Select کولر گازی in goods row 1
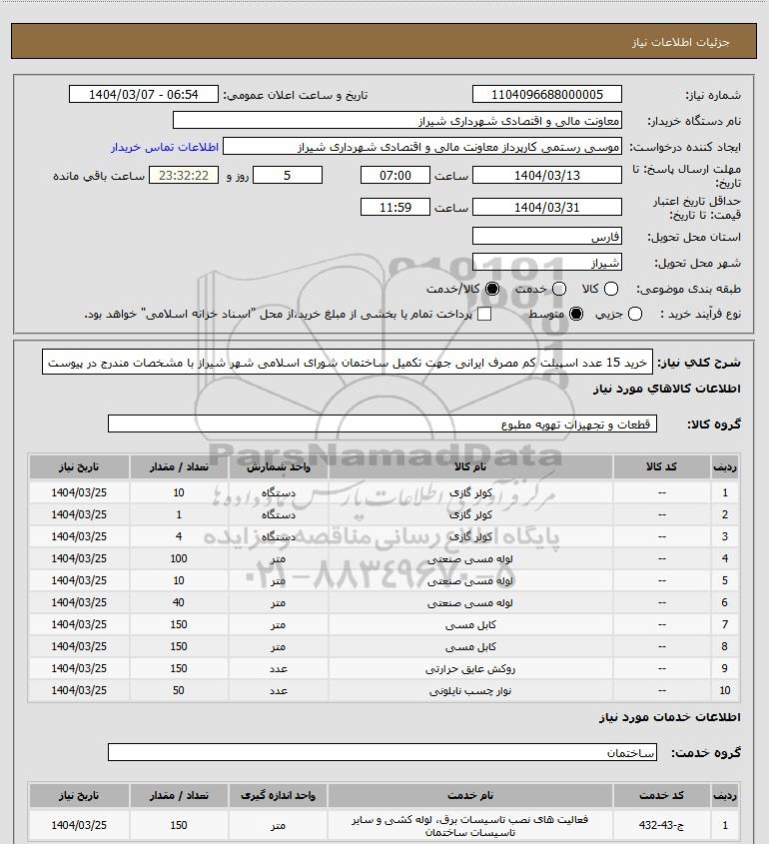Image resolution: width=769 pixels, height=844 pixels. pyautogui.click(x=470, y=492)
